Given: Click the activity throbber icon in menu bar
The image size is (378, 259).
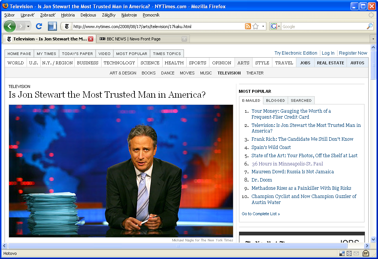Looking at the screenshot, I should [371, 15].
